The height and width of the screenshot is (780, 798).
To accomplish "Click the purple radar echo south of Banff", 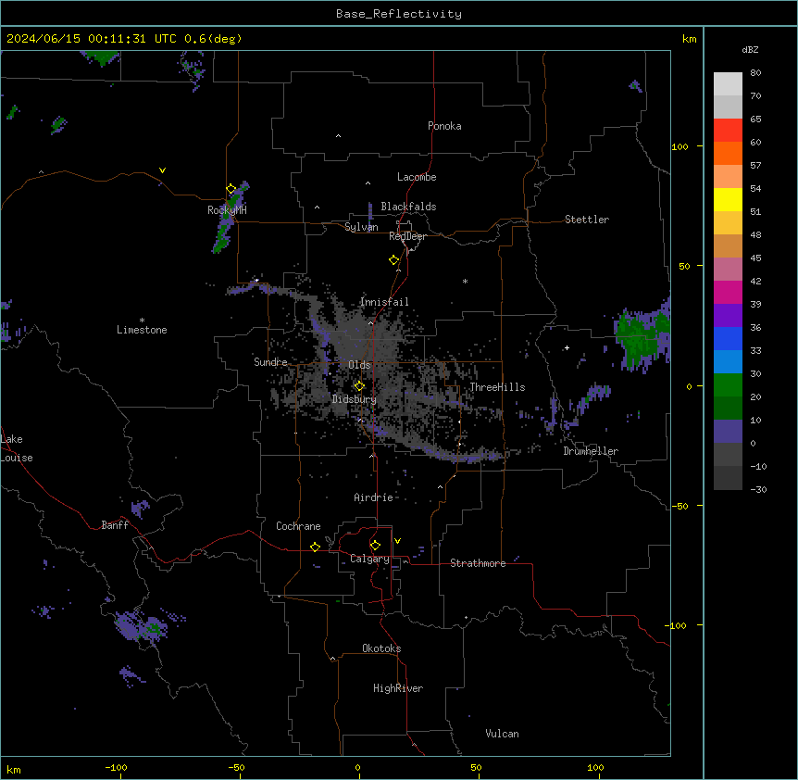I will [140, 626].
